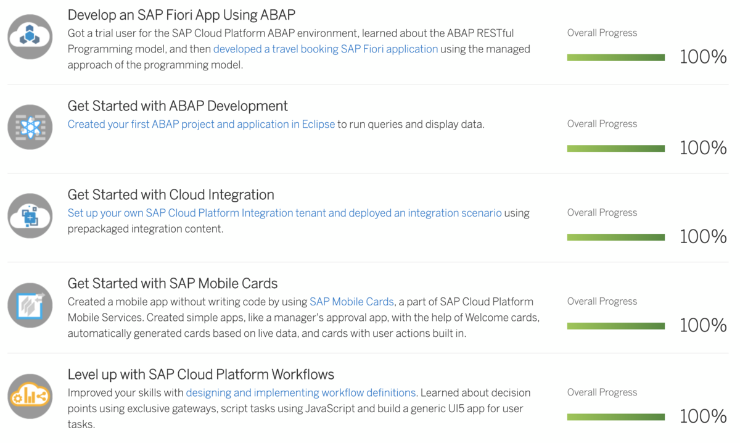Click the SAP Mobile Cards progress bar
Viewport: 740px width, 443px height.
tap(616, 326)
